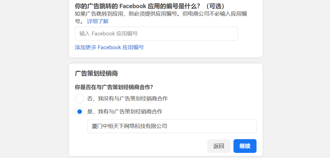Click the Facebook 应用编号 input field
The width and height of the screenshot is (330, 158).
pos(156,33)
